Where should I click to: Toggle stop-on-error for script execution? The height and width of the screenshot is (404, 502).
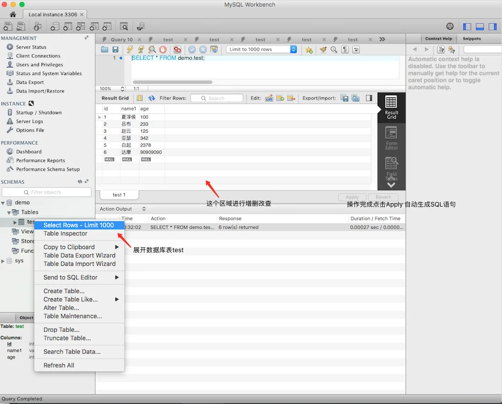pyautogui.click(x=177, y=50)
